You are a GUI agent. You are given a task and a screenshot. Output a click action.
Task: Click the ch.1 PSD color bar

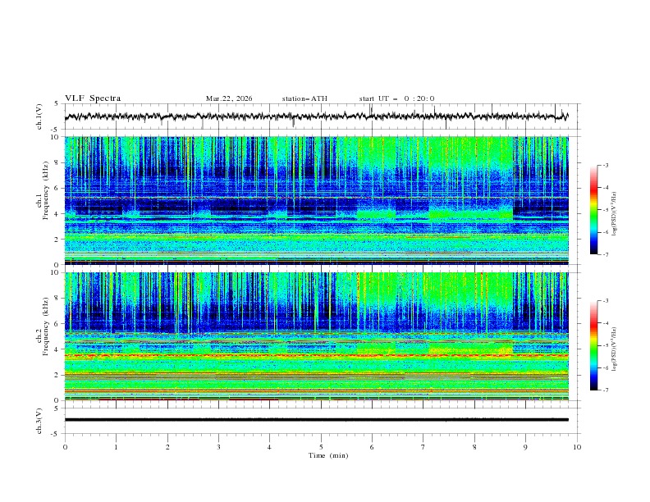click(593, 210)
